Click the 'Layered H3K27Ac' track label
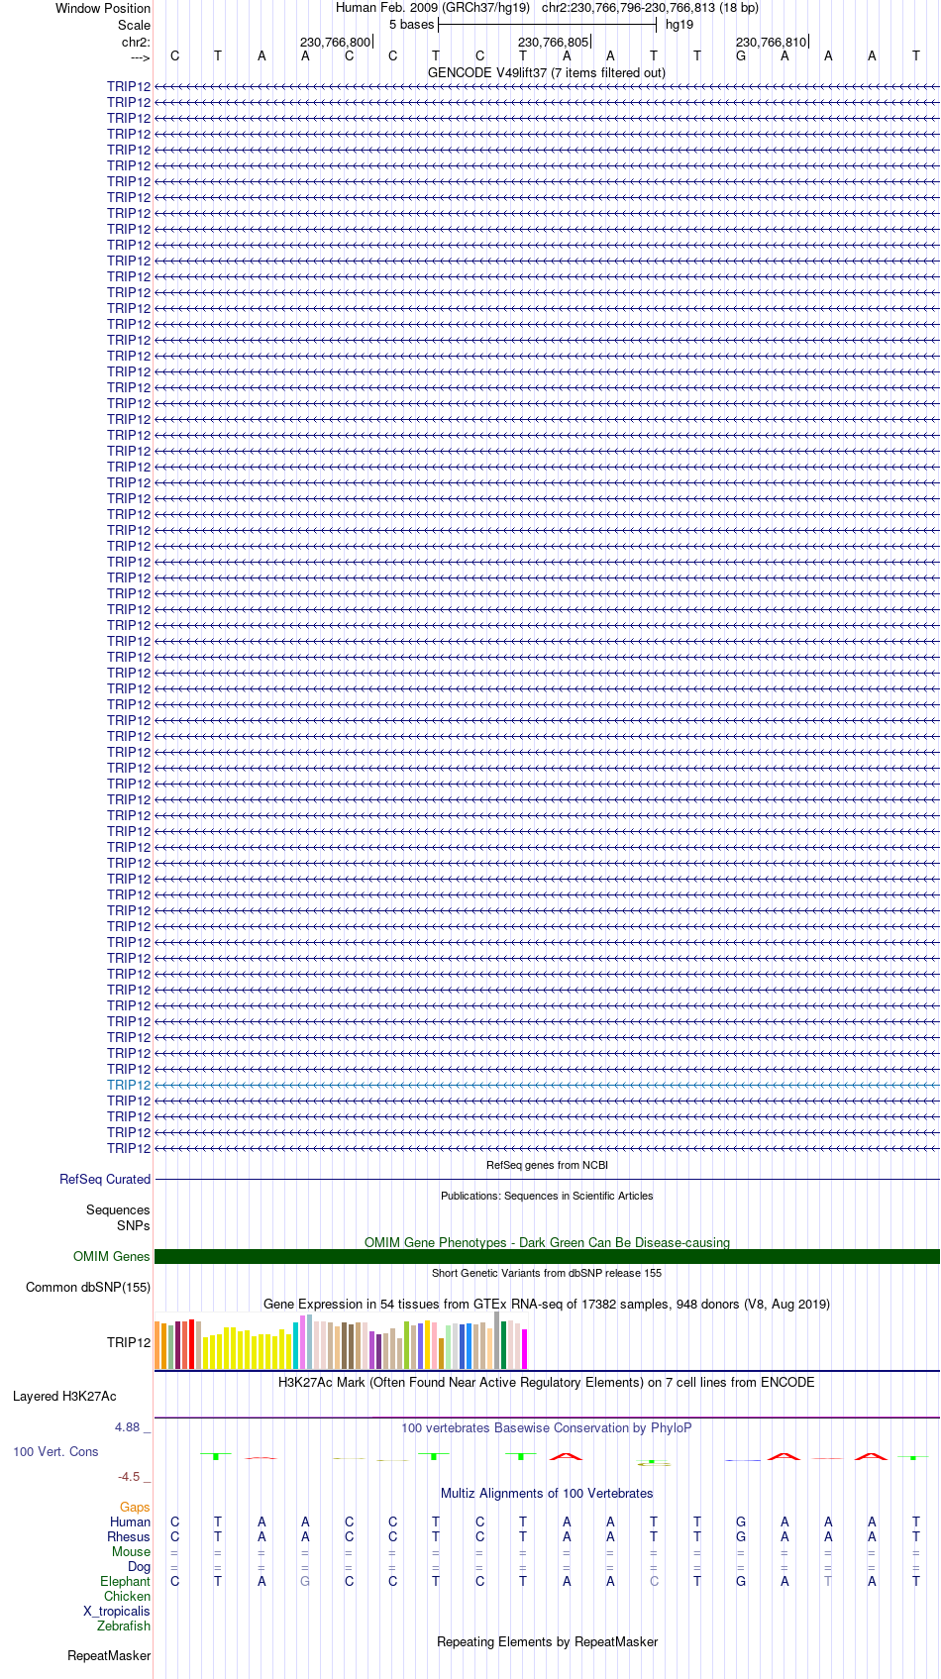 (64, 1397)
